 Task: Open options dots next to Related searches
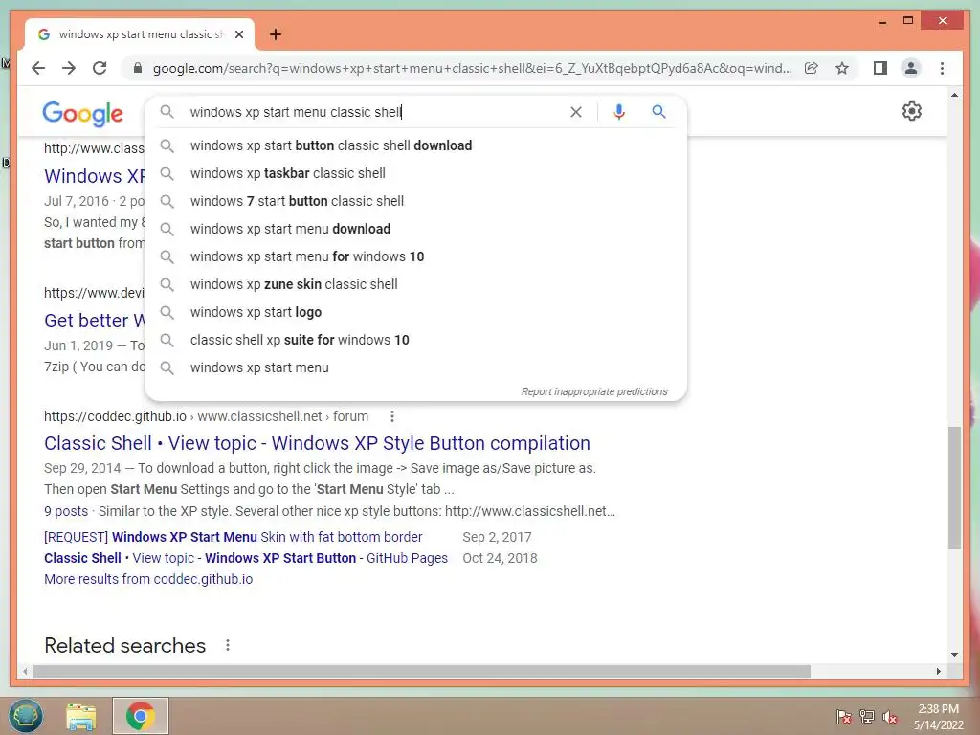228,645
